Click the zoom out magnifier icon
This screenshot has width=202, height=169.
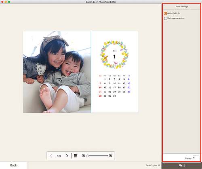tap(84, 156)
